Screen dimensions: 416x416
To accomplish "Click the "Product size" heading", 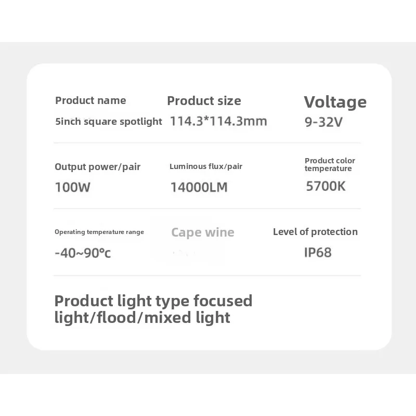I will pos(204,101).
